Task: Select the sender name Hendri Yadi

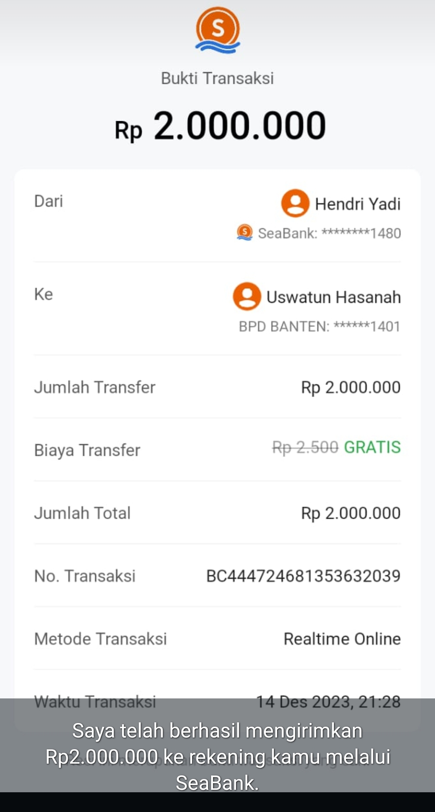Action: tap(358, 204)
